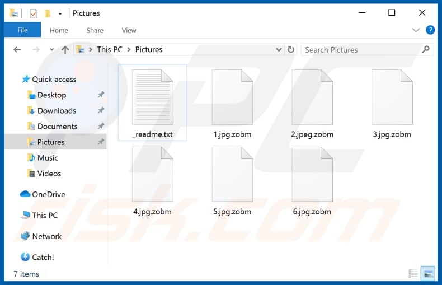Click Properties icon in quick access toolbar
This screenshot has height=285, width=442.
[34, 13]
